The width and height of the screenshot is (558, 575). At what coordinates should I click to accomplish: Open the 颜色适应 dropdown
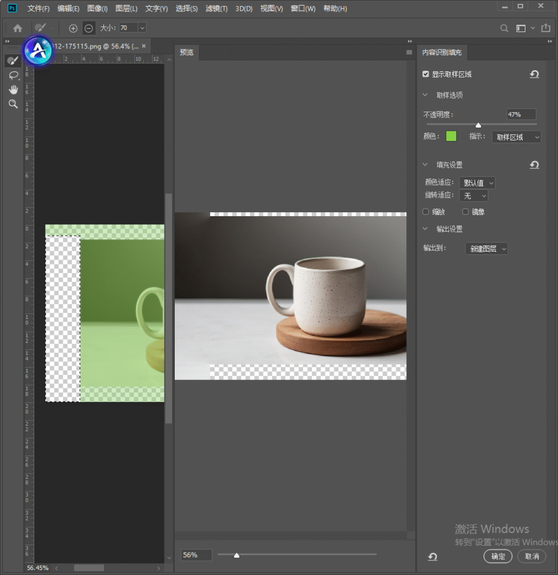point(477,182)
